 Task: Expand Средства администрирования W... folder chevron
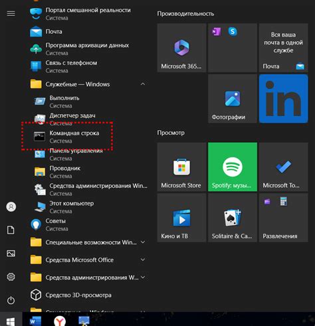click(x=143, y=278)
